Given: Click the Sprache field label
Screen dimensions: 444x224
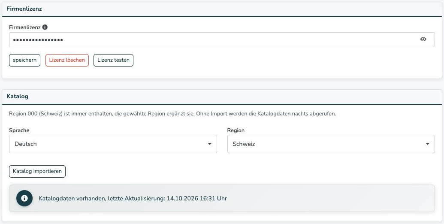Looking at the screenshot, I should [19, 130].
